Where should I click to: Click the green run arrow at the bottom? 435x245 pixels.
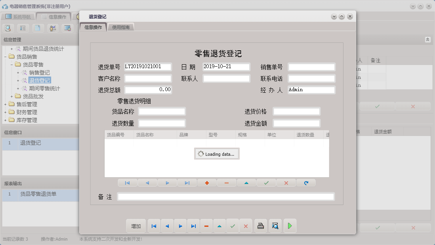point(289,226)
